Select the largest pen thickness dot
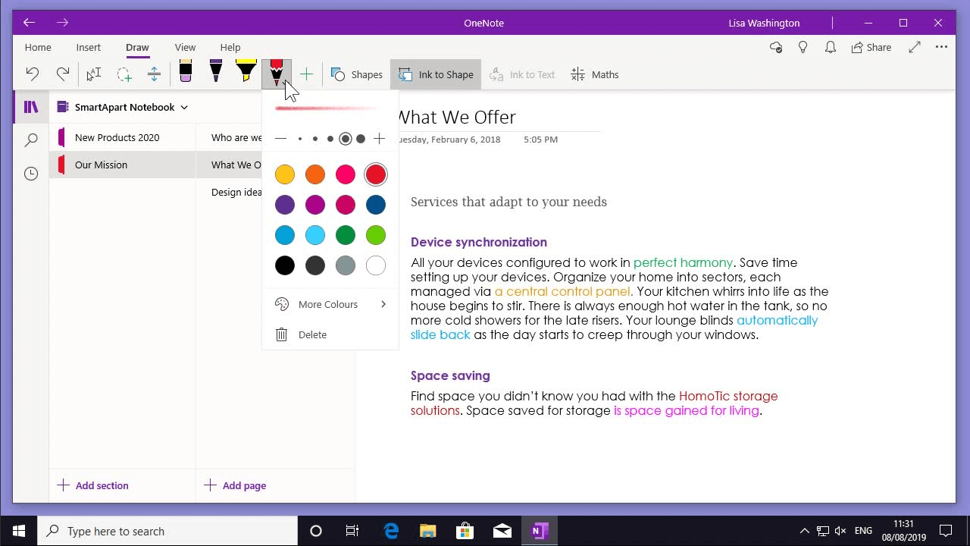Viewport: 970px width, 546px height. point(361,139)
